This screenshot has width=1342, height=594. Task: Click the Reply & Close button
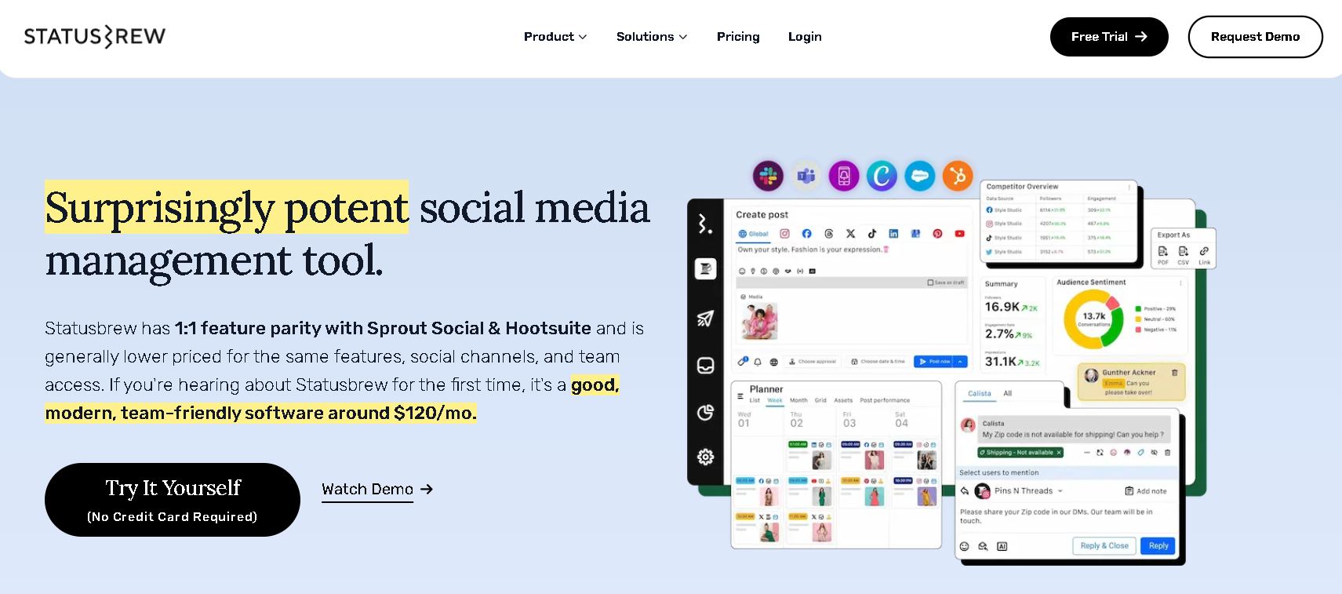[x=1104, y=546]
